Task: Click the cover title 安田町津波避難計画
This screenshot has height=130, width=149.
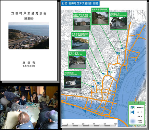Action: pos(29,14)
